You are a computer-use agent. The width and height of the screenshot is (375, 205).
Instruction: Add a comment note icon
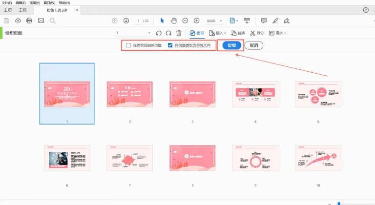point(264,20)
